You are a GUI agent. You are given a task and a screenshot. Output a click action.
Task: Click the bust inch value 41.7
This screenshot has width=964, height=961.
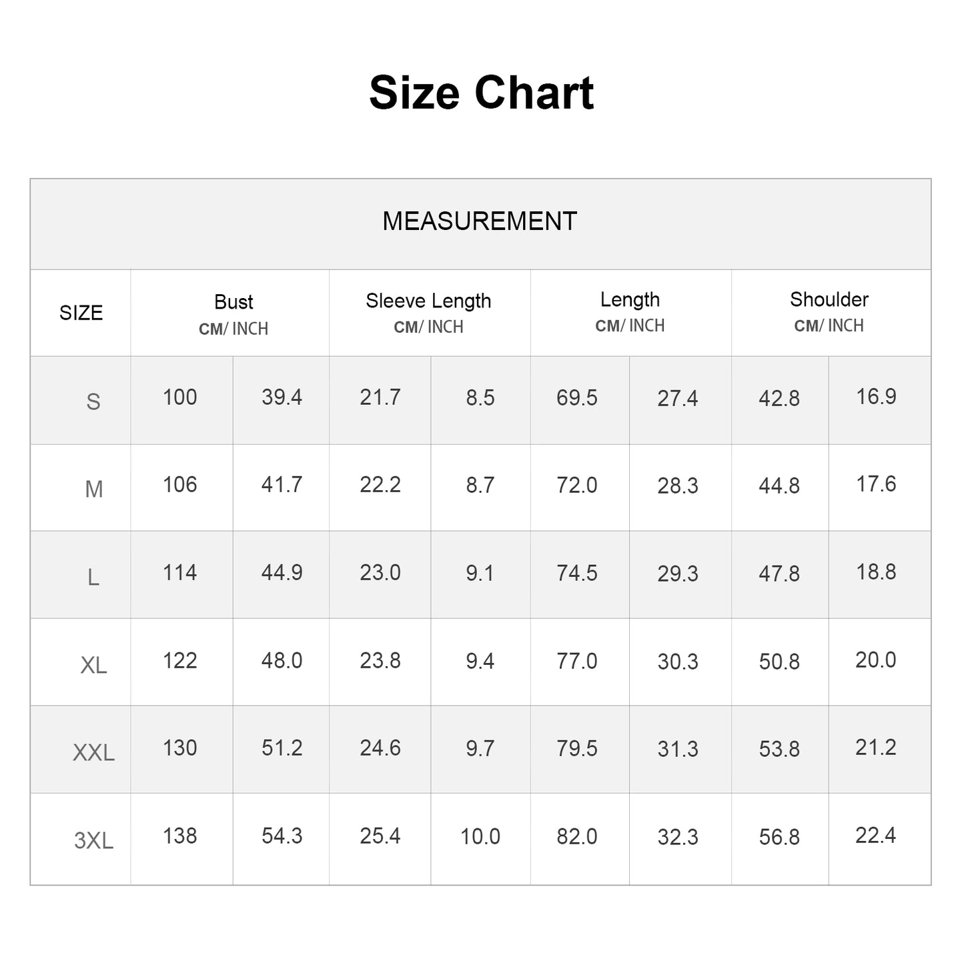click(282, 485)
